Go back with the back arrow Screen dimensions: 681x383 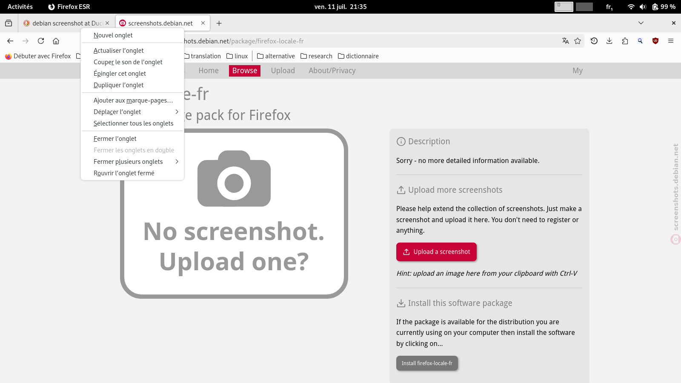pyautogui.click(x=10, y=41)
